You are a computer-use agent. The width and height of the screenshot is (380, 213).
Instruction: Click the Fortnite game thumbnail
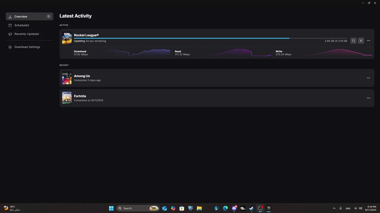67,98
